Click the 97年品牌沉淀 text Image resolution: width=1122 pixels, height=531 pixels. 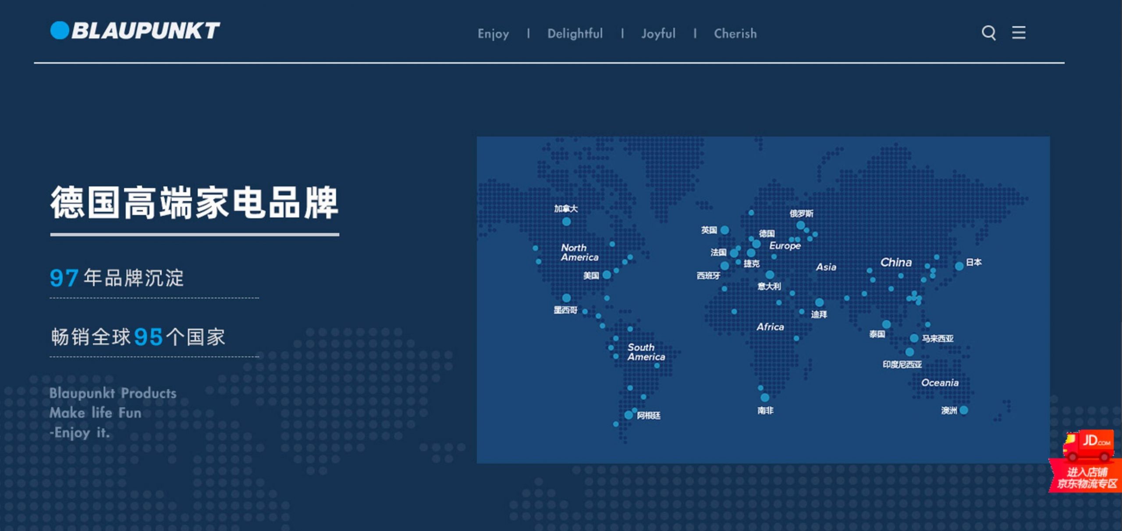pos(117,278)
